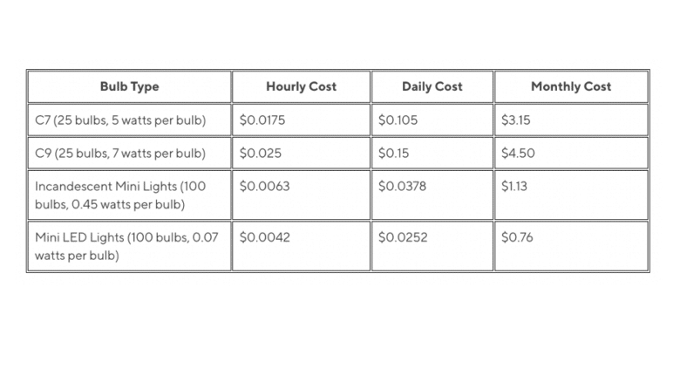
Task: Click the $1.13 monthly cost cell
Action: [x=515, y=186]
